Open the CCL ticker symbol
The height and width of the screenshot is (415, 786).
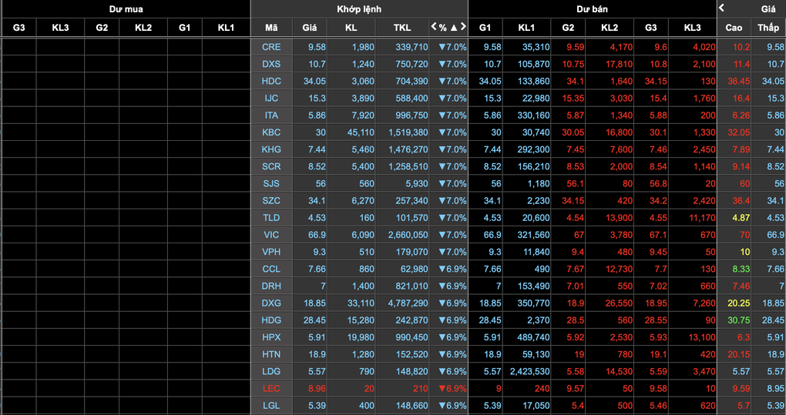coord(271,269)
